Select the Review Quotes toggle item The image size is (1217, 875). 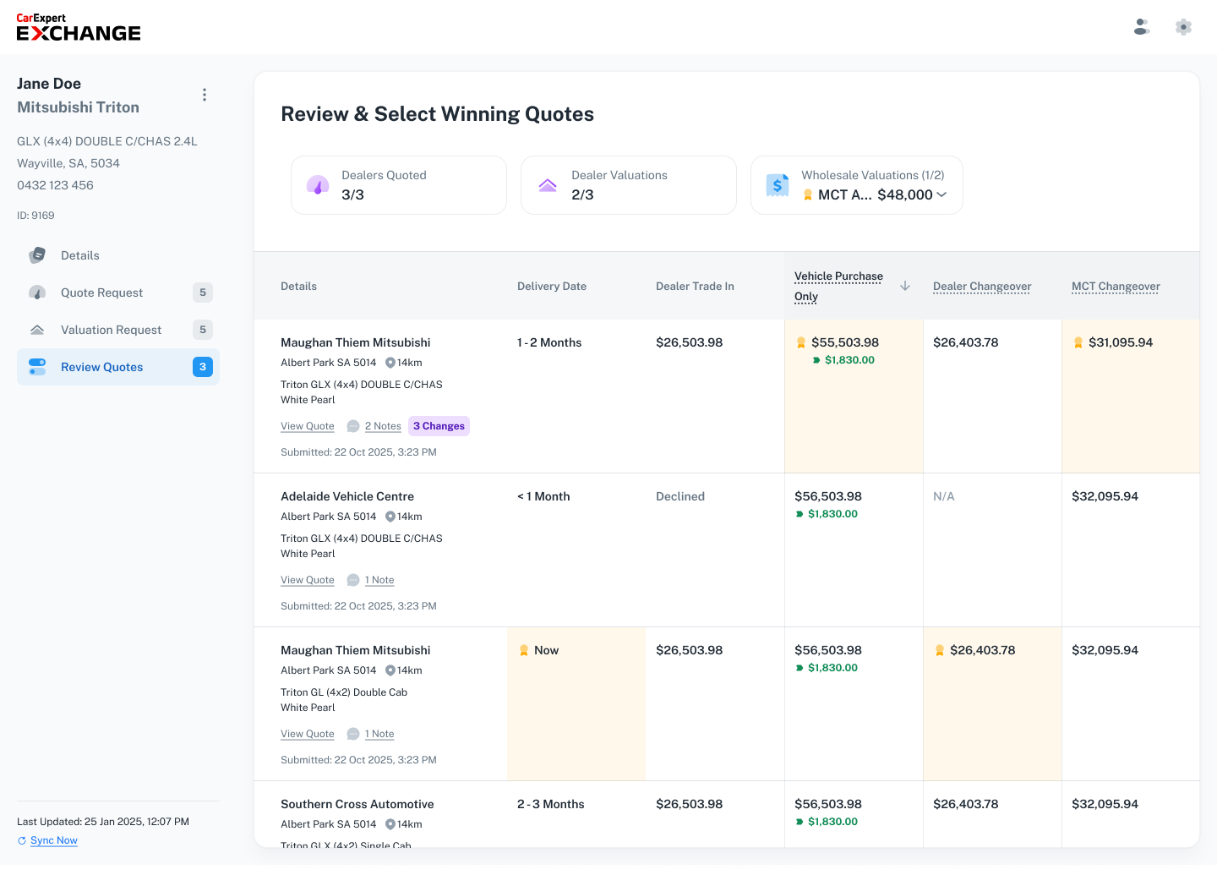(x=118, y=367)
